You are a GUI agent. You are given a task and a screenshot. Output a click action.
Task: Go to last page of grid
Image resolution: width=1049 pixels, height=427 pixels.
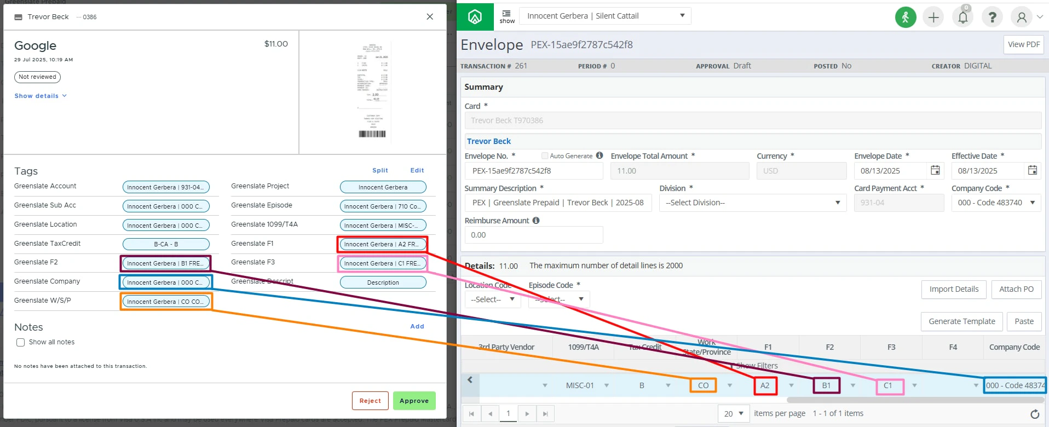pos(545,413)
